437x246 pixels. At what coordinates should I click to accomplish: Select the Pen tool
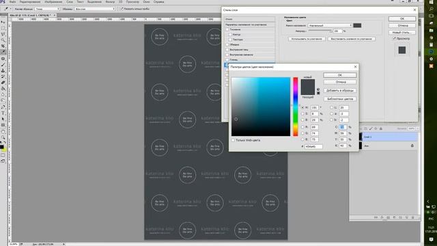point(3,107)
